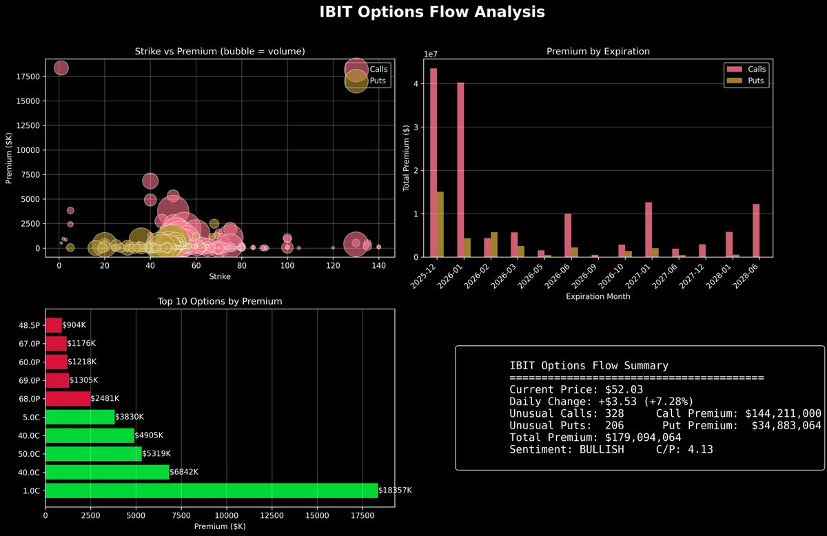Click the "$1305K" value label
The height and width of the screenshot is (536, 827).
83,380
